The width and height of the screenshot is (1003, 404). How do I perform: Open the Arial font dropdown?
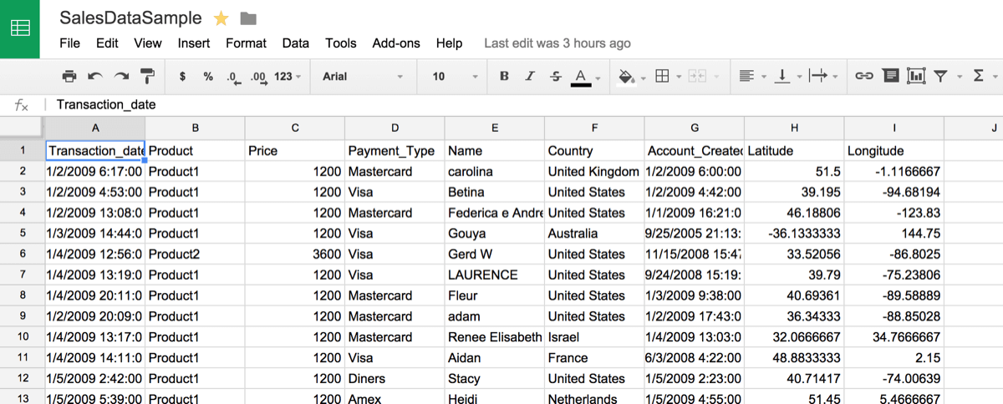[x=363, y=76]
